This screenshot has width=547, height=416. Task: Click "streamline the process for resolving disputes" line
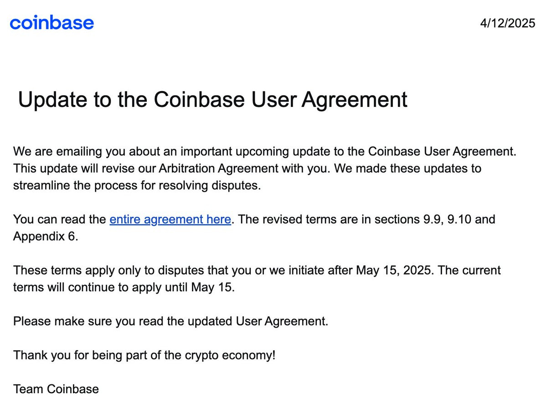[137, 186]
